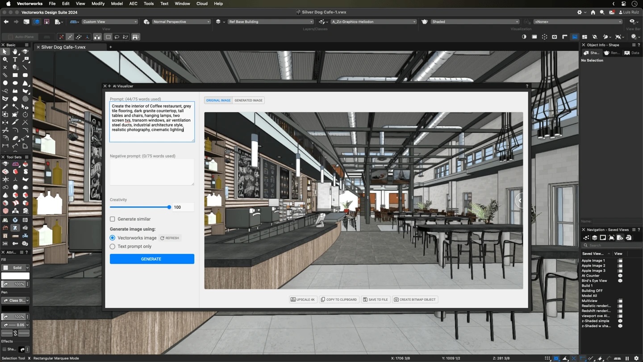Activate the Pan tool

click(x=15, y=52)
